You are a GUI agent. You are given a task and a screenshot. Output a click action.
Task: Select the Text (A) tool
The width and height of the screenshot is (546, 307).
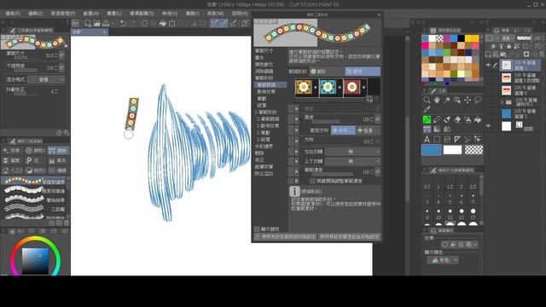tap(427, 139)
